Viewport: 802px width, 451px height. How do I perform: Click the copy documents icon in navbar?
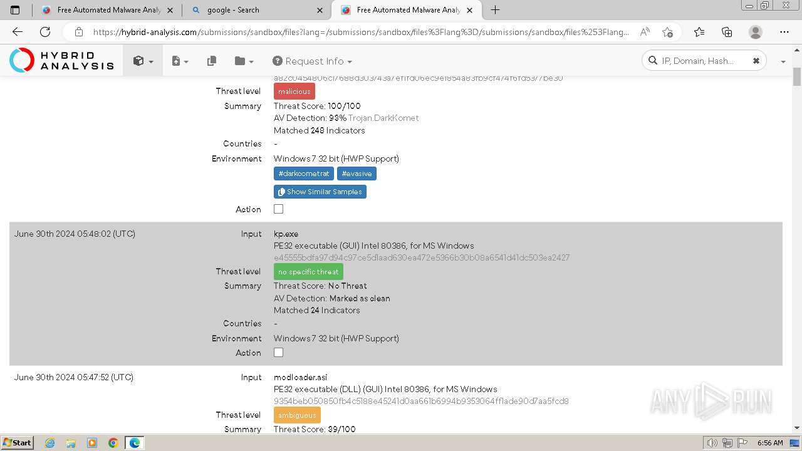tap(212, 61)
